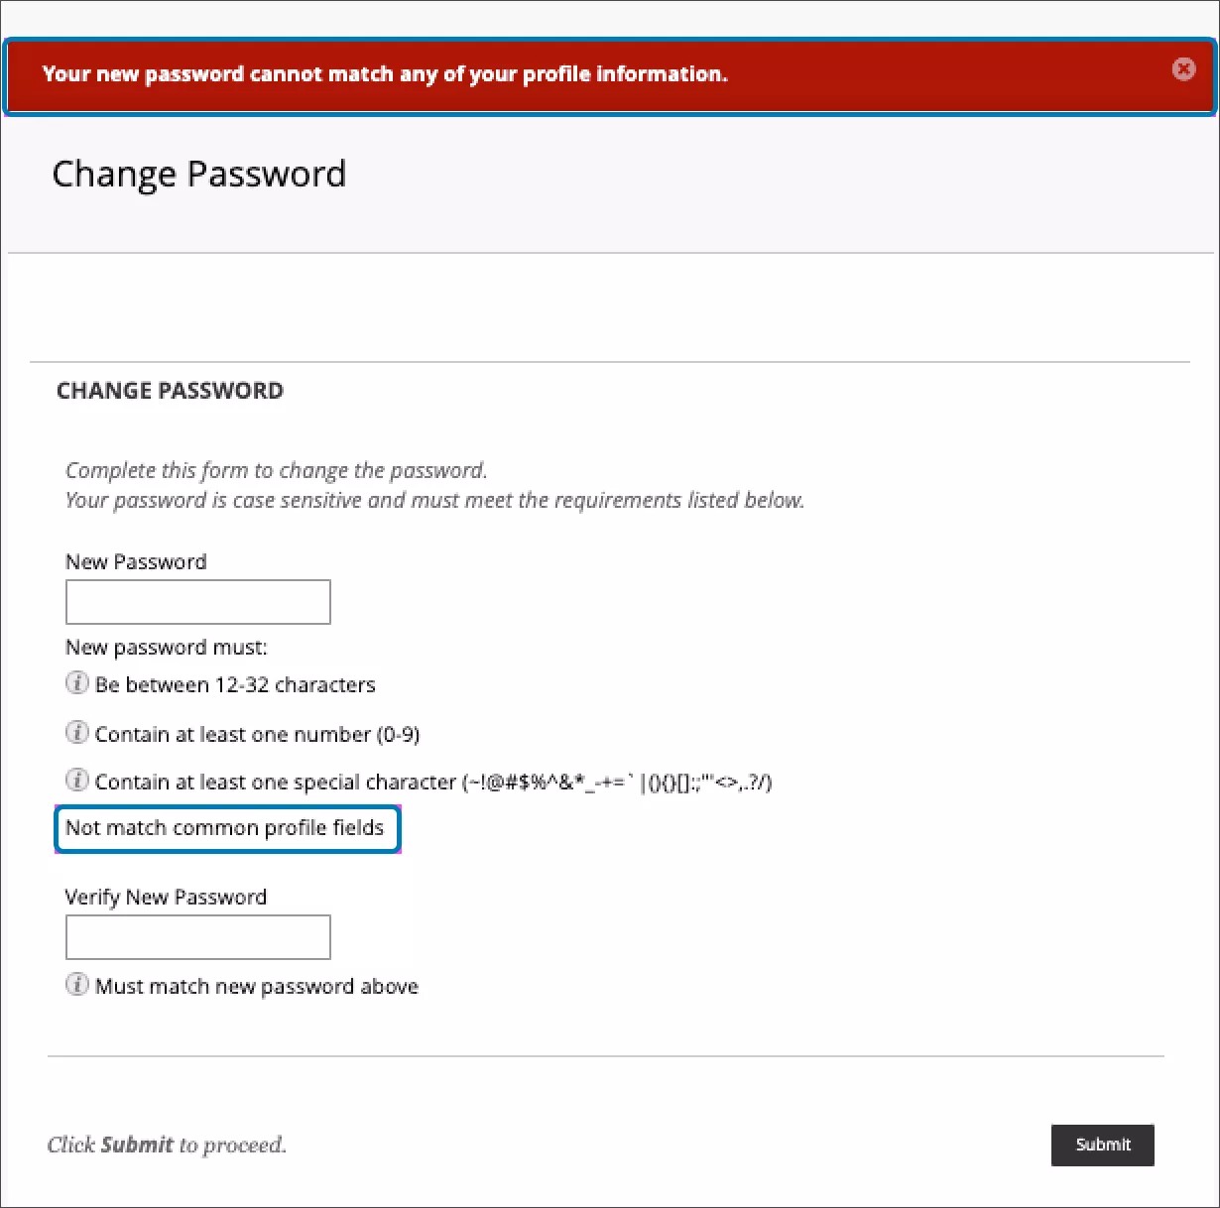Click the Be between 12-32 characters requirement text
Viewport: 1220px width, 1208px height.
coord(235,684)
